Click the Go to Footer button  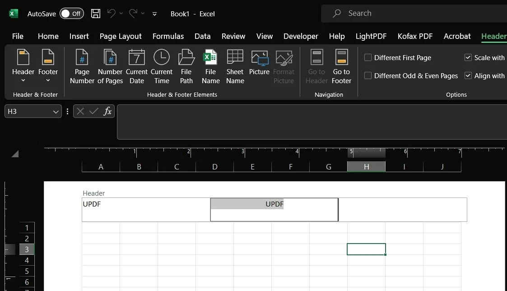tap(341, 67)
